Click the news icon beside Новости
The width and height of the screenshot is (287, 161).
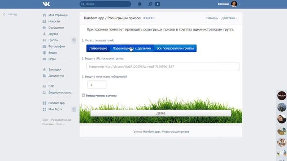(x=44, y=21)
